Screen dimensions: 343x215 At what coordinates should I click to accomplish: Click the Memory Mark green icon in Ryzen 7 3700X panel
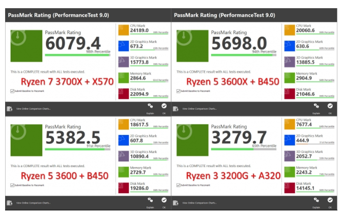point(123,78)
